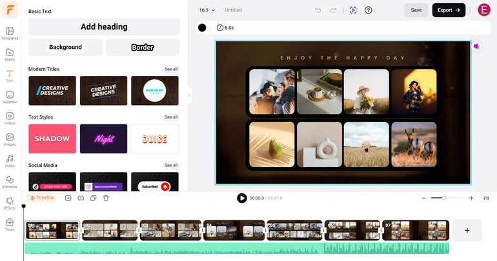Open the help question mark icon
The height and width of the screenshot is (261, 497).
point(369,10)
